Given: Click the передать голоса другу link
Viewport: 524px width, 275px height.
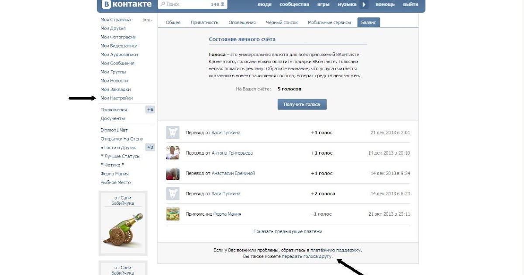Looking at the screenshot, I should 307,257.
